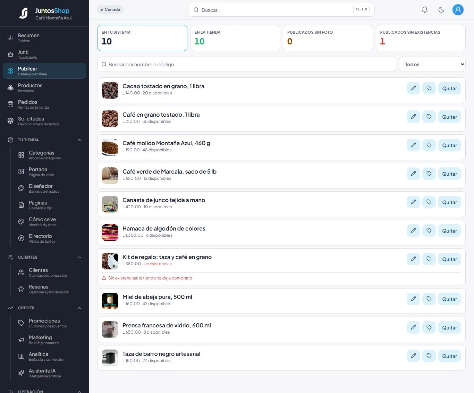Open Directorio vitrina de Juntos
The width and height of the screenshot is (474, 393).
click(x=50, y=238)
